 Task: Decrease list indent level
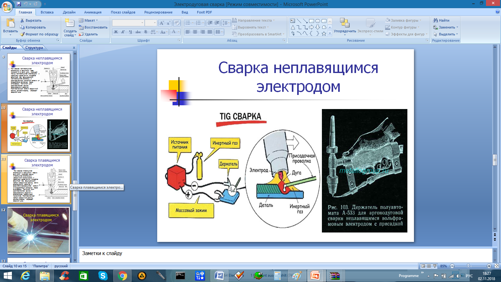(x=209, y=23)
